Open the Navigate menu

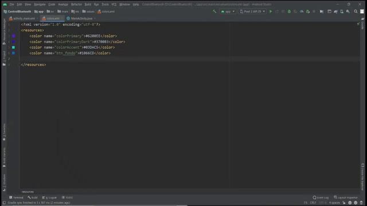click(40, 5)
